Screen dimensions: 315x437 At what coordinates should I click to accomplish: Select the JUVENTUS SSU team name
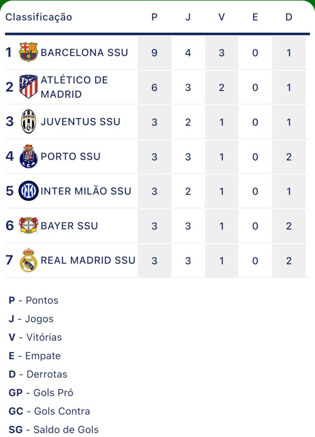pos(81,122)
